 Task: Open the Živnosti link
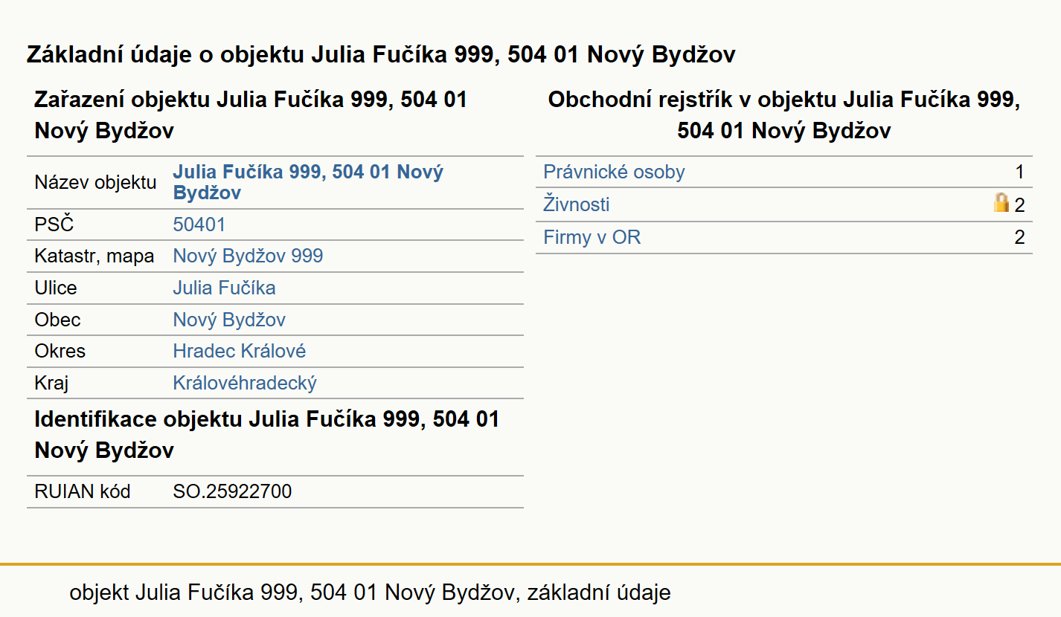(x=577, y=204)
